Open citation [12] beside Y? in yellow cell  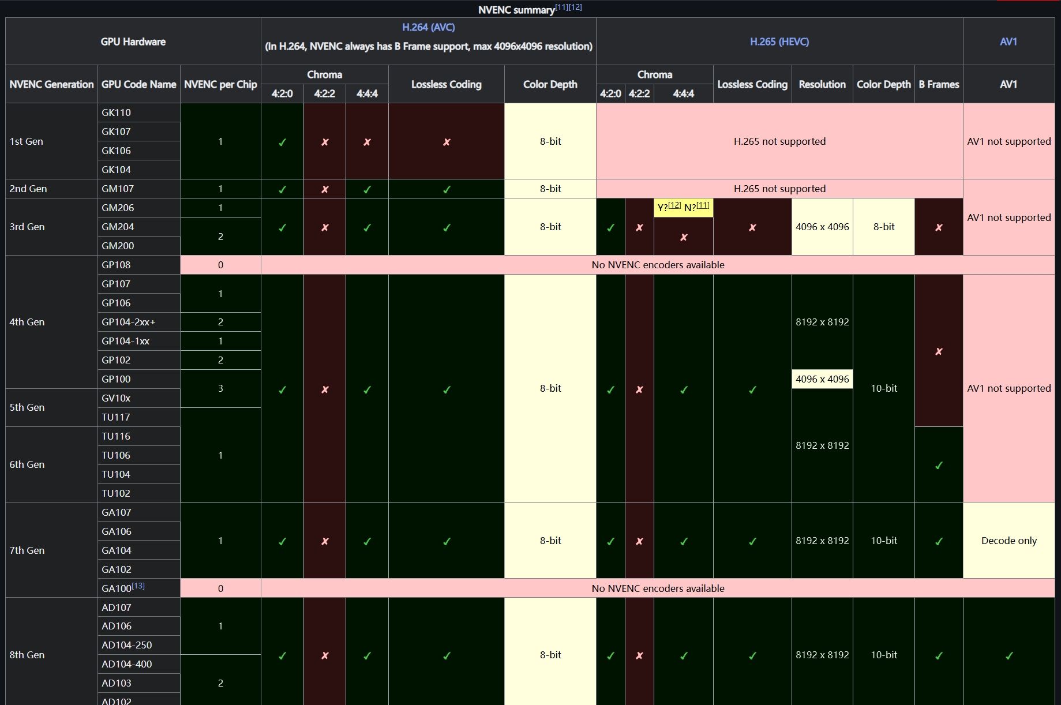(x=674, y=205)
